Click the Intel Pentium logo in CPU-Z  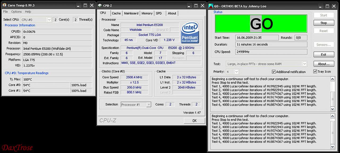pyautogui.click(x=190, y=33)
